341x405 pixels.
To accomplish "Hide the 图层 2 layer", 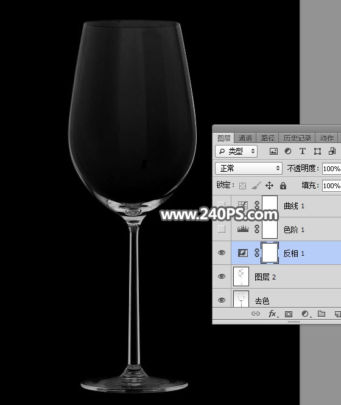I will coord(222,276).
